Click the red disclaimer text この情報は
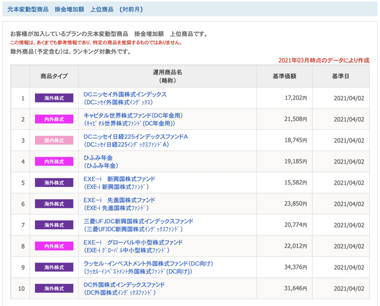This screenshot has height=306, width=380. pos(96,43)
